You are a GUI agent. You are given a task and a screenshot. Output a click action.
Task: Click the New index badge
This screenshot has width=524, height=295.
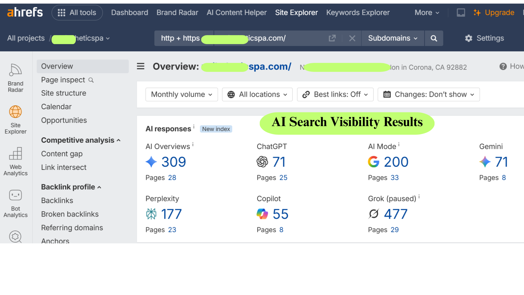(216, 129)
